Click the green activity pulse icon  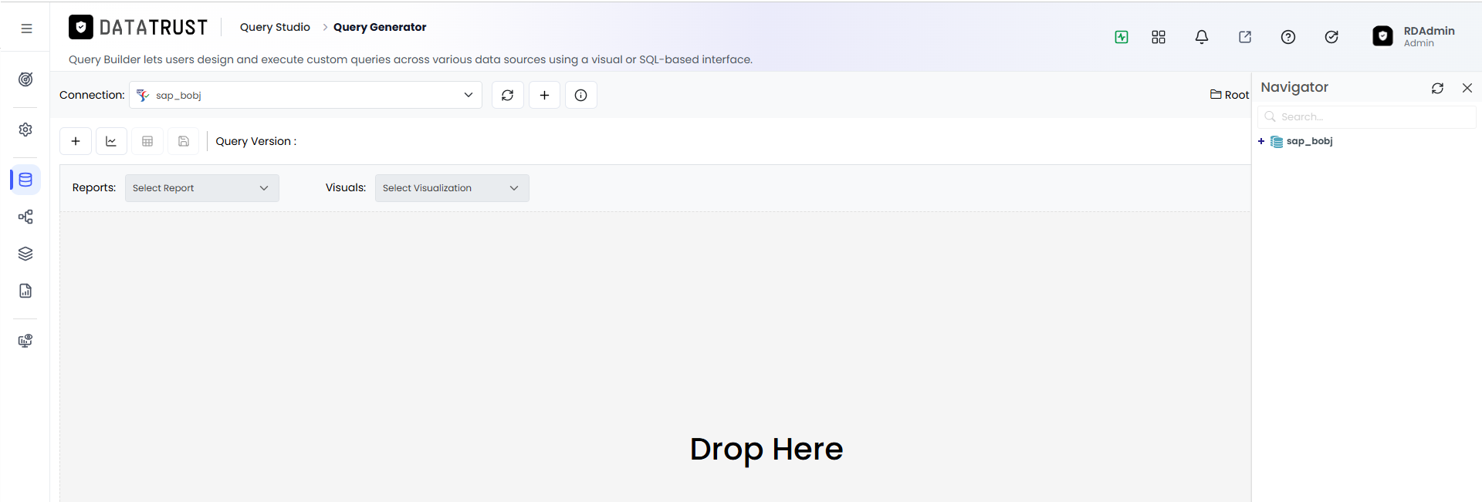(1122, 37)
